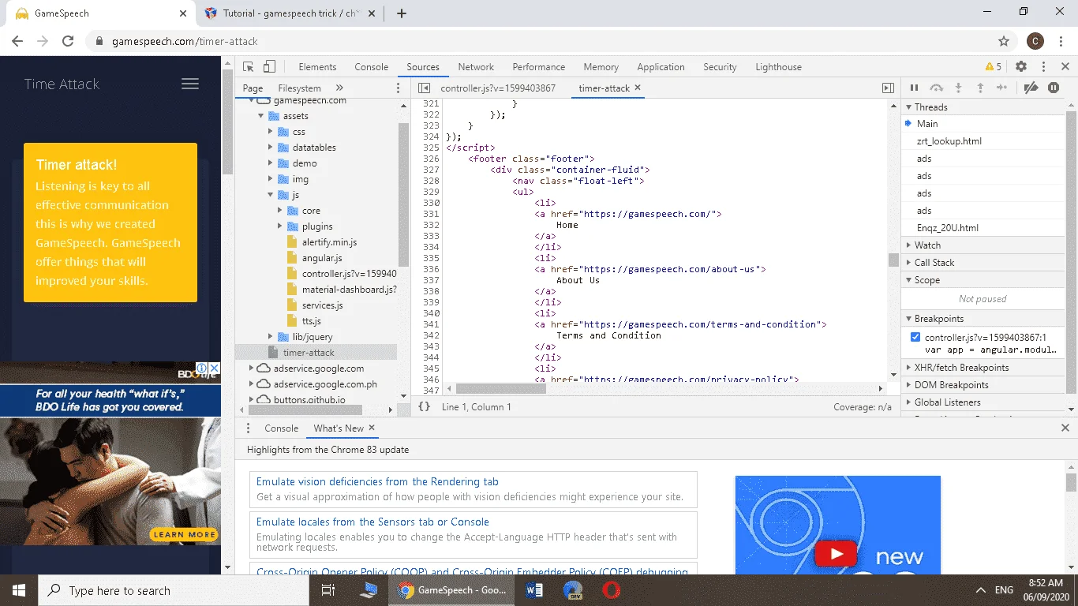Click the warnings count badge showing 5
Image resolution: width=1078 pixels, height=606 pixels.
point(994,67)
